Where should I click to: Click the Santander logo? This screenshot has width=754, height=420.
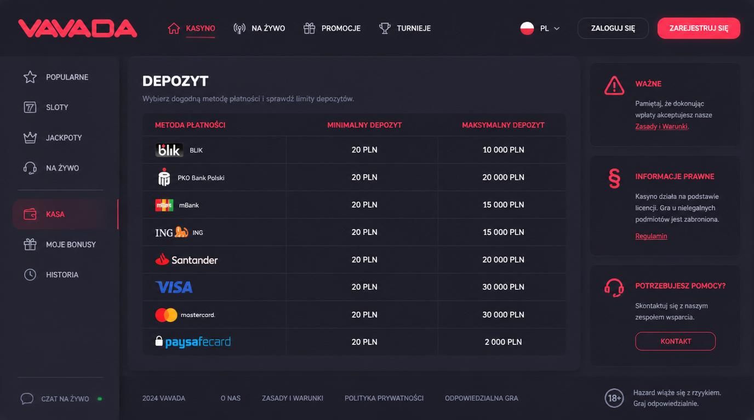pyautogui.click(x=186, y=260)
